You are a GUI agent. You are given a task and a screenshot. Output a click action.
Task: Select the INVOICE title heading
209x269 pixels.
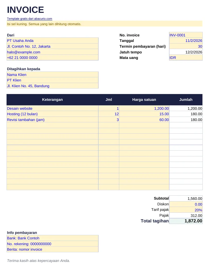point(26,10)
